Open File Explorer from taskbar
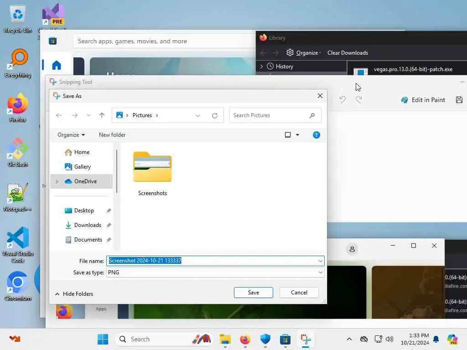This screenshot has height=350, width=467. point(225,339)
